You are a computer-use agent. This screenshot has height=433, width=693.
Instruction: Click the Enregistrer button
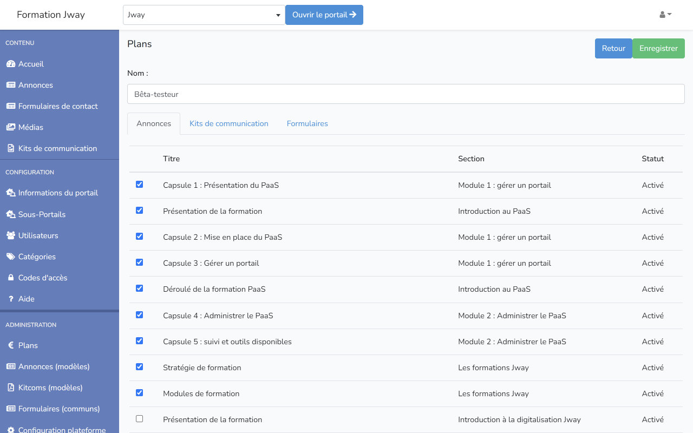click(x=658, y=48)
